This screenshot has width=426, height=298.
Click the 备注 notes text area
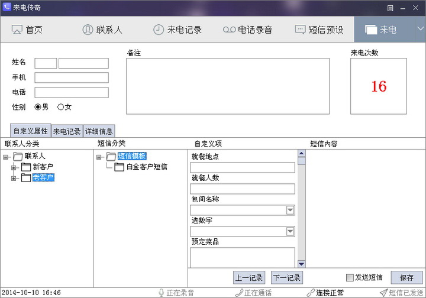(x=228, y=86)
